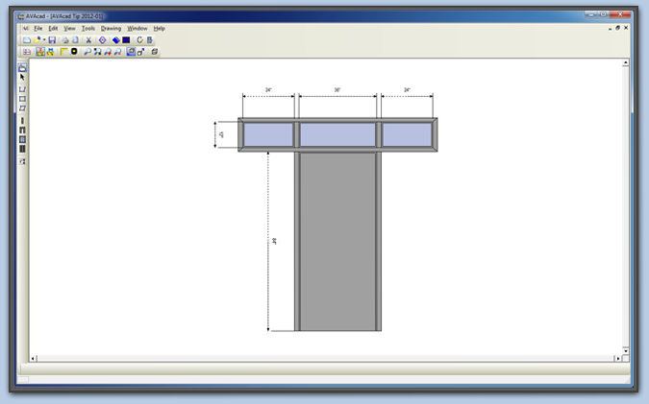
Task: Click the dark blue filled square icon
Action: [126, 40]
